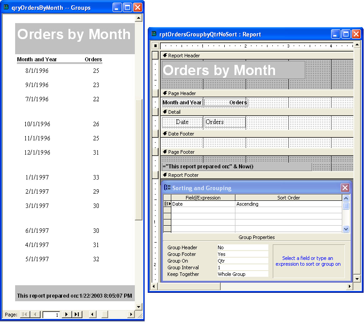Image resolution: width=364 pixels, height=323 pixels.
Task: Select the Detail section bar
Action: [257, 112]
